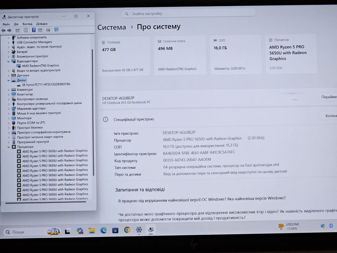Viewport: 337px width, 253px height.
Task: Go back with the toolbar's left arrow
Action: tap(4, 30)
